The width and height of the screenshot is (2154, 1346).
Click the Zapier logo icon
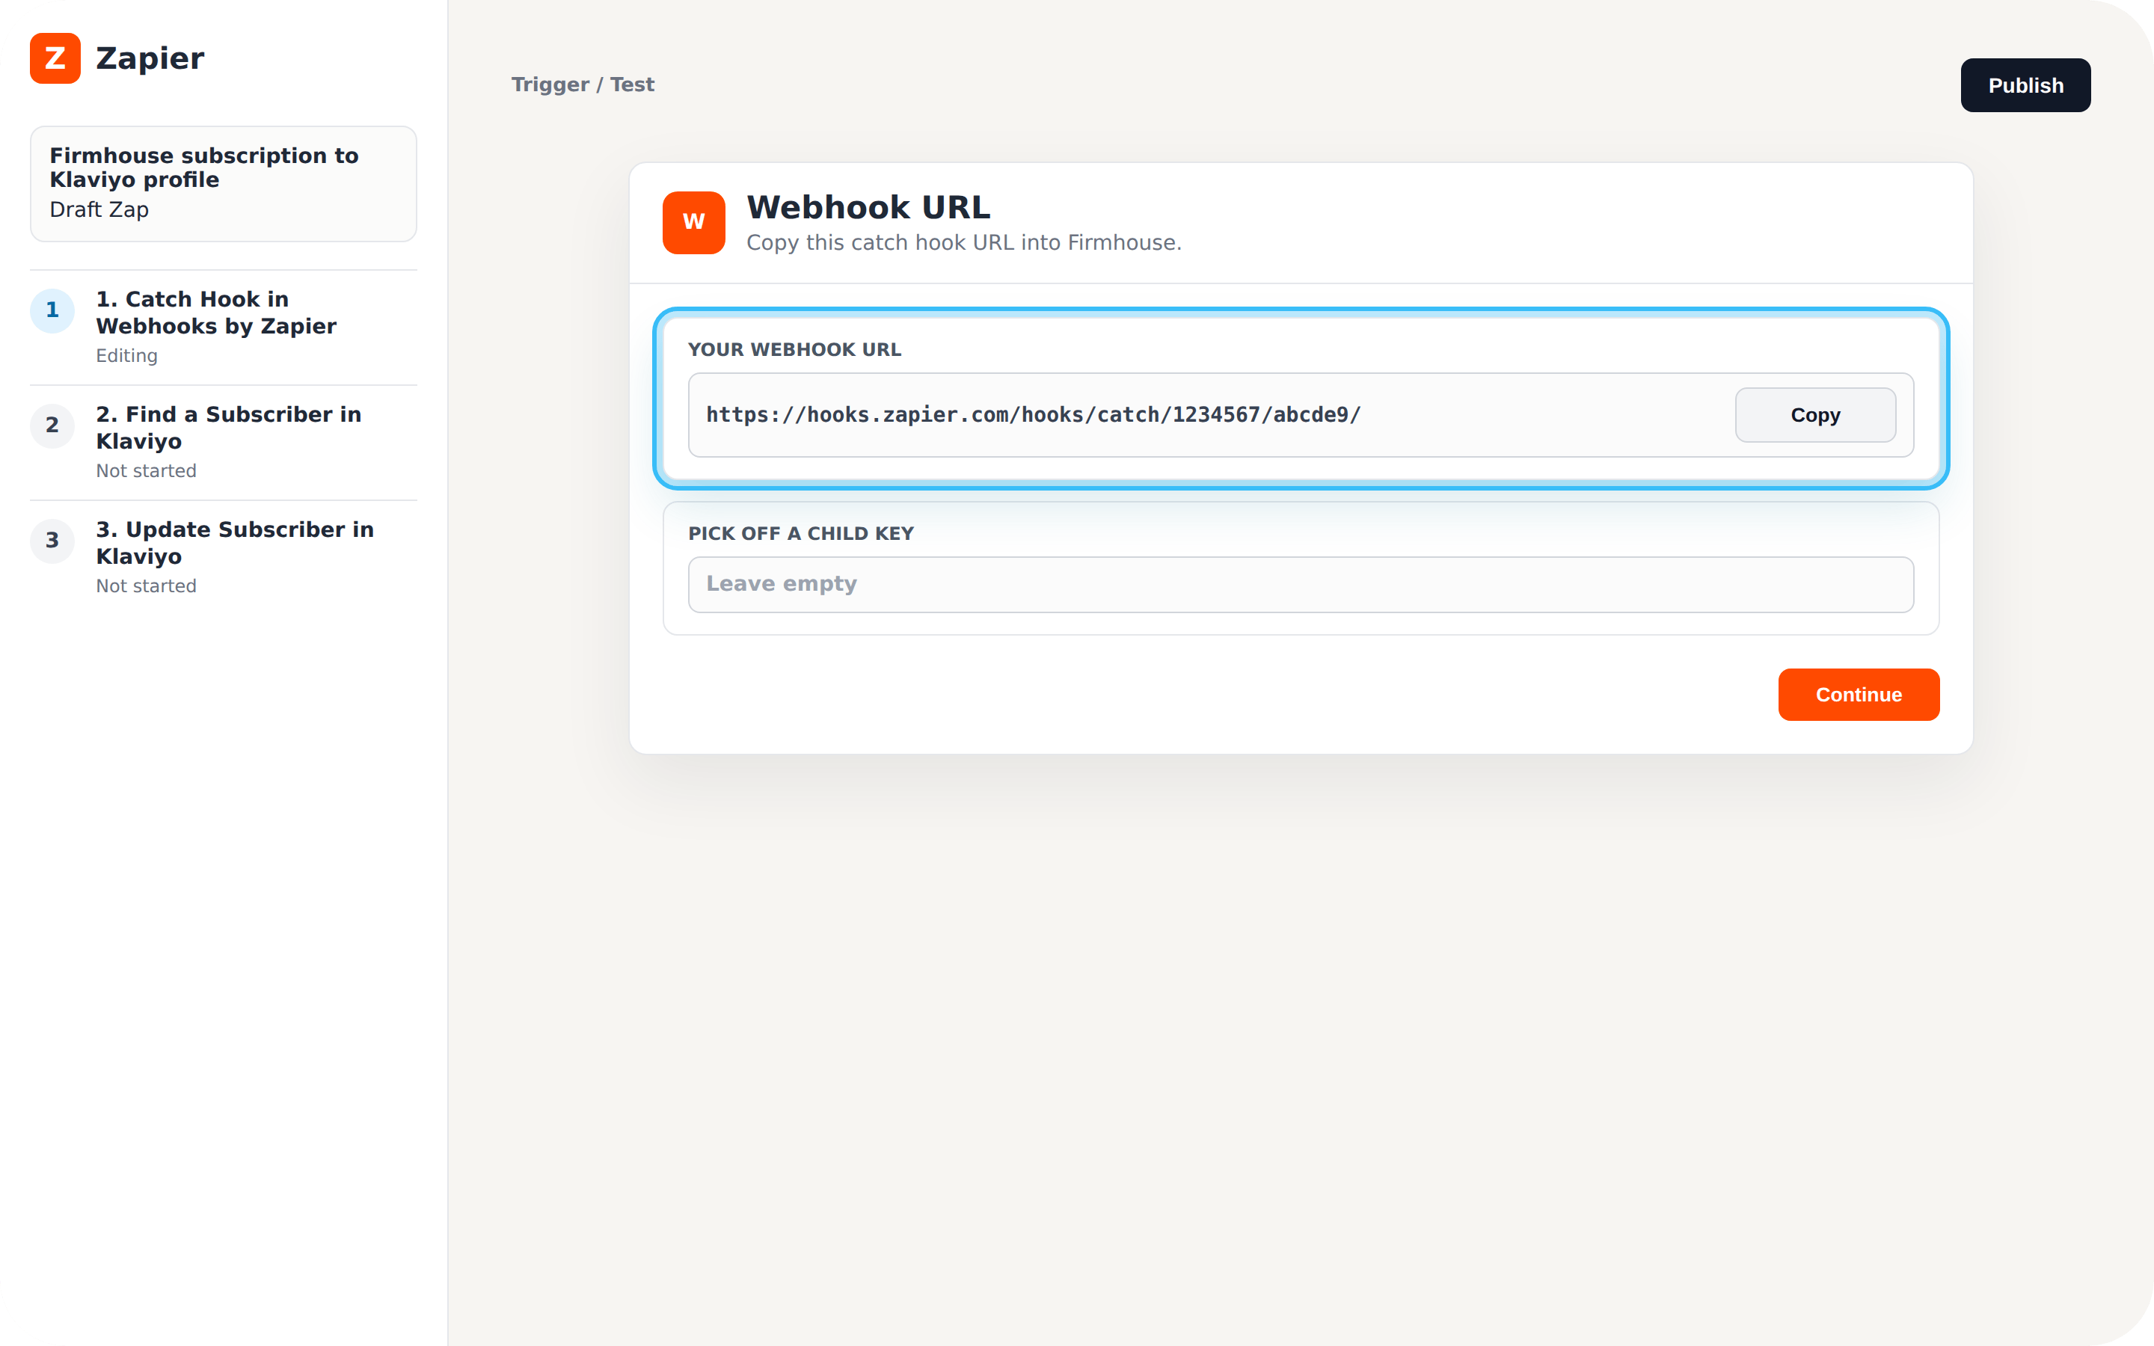click(55, 58)
